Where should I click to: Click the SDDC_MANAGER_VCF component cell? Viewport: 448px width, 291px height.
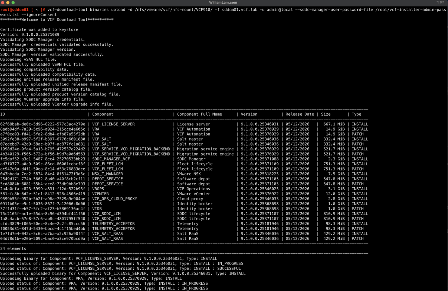coord(111,159)
